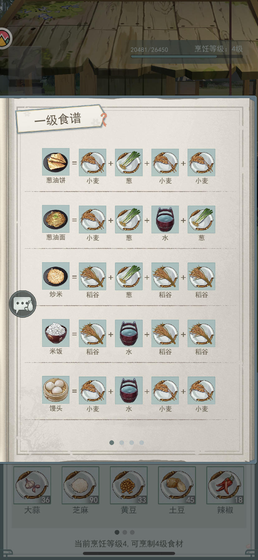
Task: Choose 黄豆 soybean ingredient tile
Action: pos(129,485)
